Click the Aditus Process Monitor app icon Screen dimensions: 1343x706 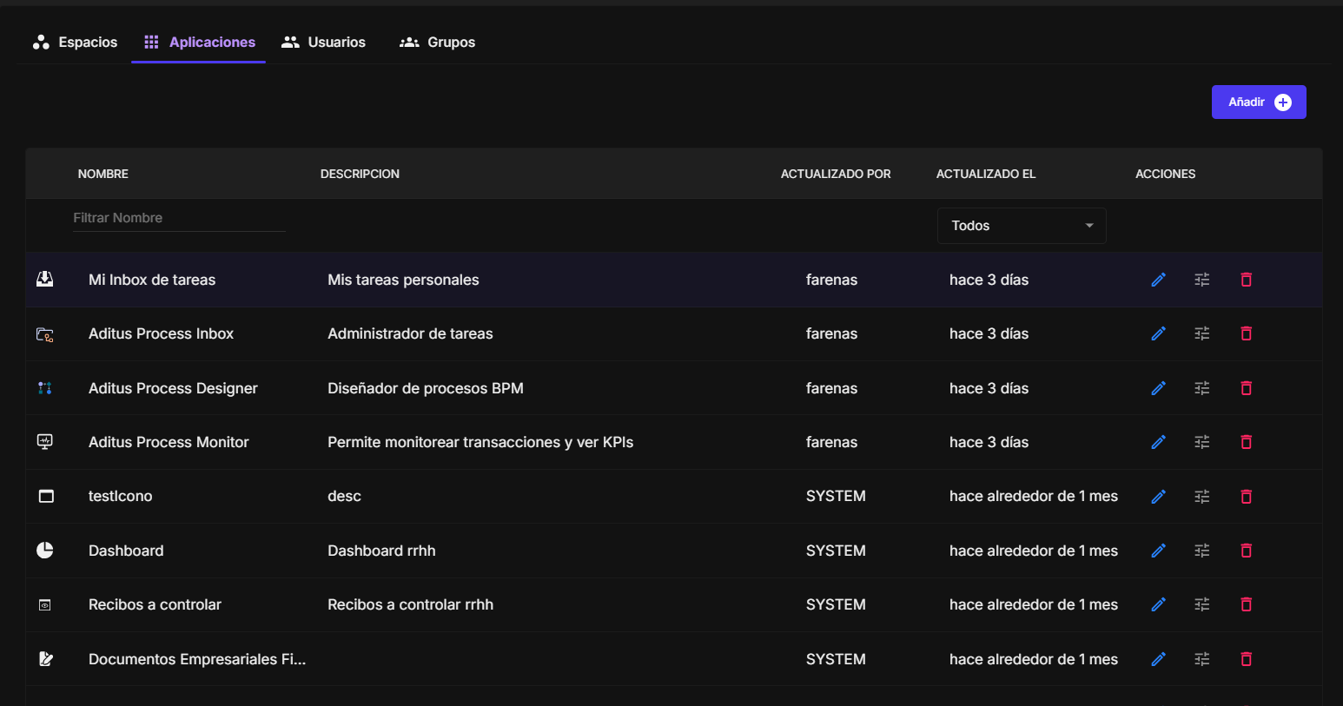[x=45, y=442]
